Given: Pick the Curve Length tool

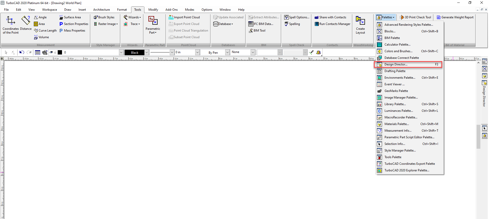Looking at the screenshot, I should coord(45,31).
